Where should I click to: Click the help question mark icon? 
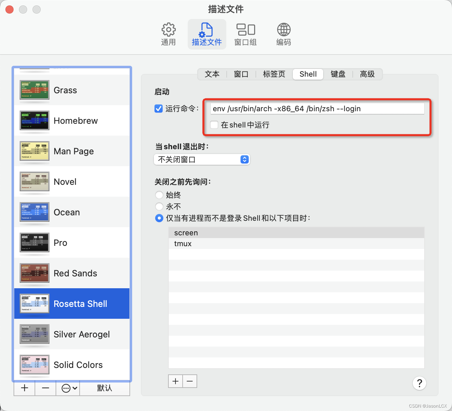419,383
